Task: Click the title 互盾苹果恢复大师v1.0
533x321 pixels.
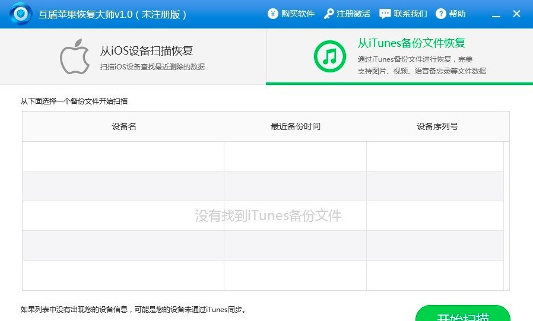Action: (x=85, y=15)
